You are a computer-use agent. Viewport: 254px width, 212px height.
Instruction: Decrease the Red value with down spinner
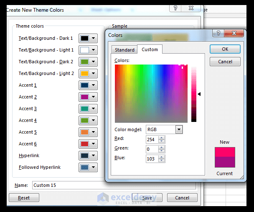point(162,141)
